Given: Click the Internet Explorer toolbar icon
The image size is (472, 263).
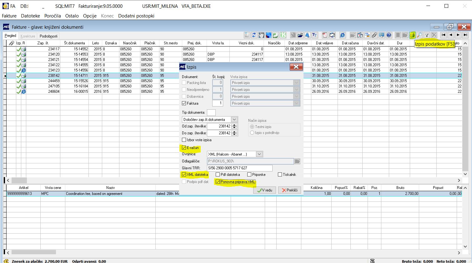Looking at the screenshot, I should (343, 35).
